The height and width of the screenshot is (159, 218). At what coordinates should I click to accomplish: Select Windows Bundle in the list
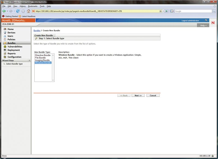(x=43, y=63)
